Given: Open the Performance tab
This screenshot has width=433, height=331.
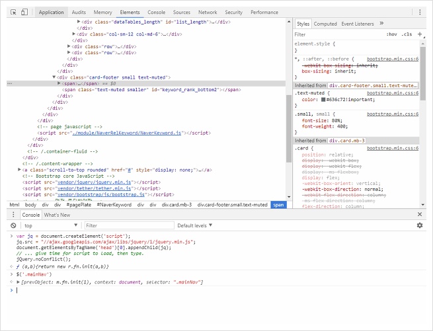Looking at the screenshot, I should tap(264, 12).
